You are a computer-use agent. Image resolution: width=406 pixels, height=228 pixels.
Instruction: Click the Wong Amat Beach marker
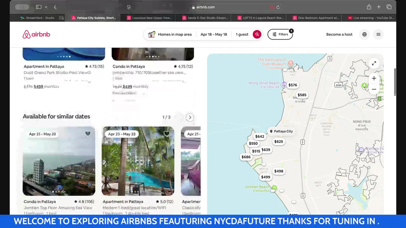coord(284,84)
